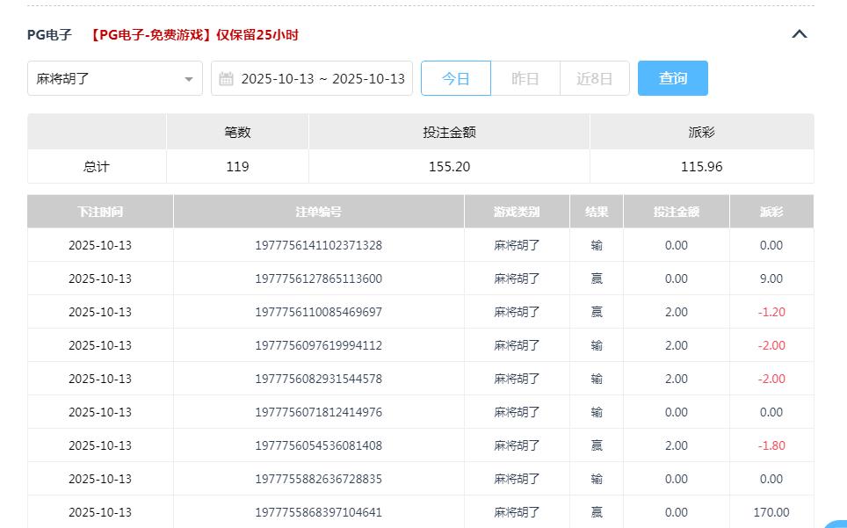
Task: Select the 今日 today filter
Action: click(455, 78)
